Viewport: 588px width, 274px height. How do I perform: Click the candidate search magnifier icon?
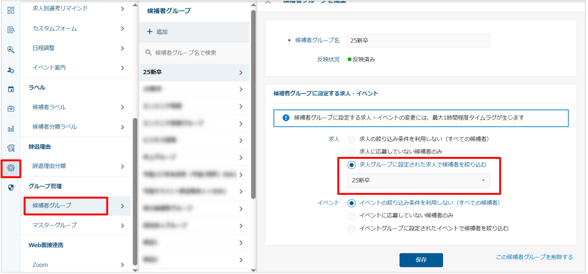coord(11,50)
